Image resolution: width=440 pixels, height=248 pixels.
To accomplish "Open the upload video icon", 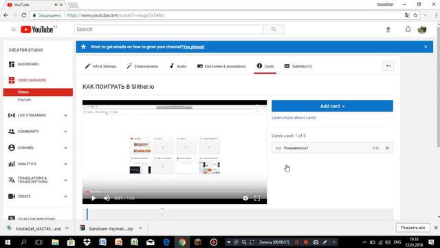I will pos(388,29).
